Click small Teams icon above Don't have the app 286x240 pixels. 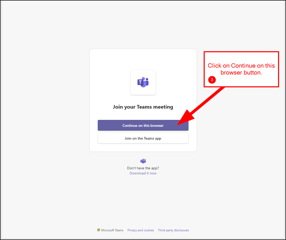click(x=143, y=161)
